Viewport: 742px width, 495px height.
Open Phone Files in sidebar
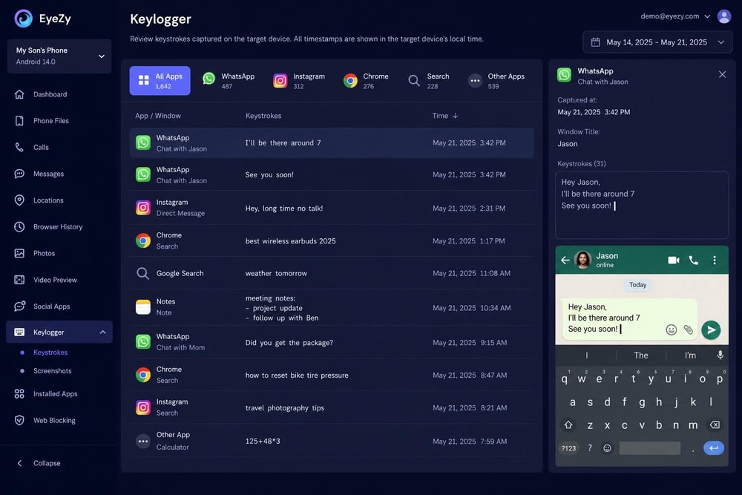pos(50,121)
